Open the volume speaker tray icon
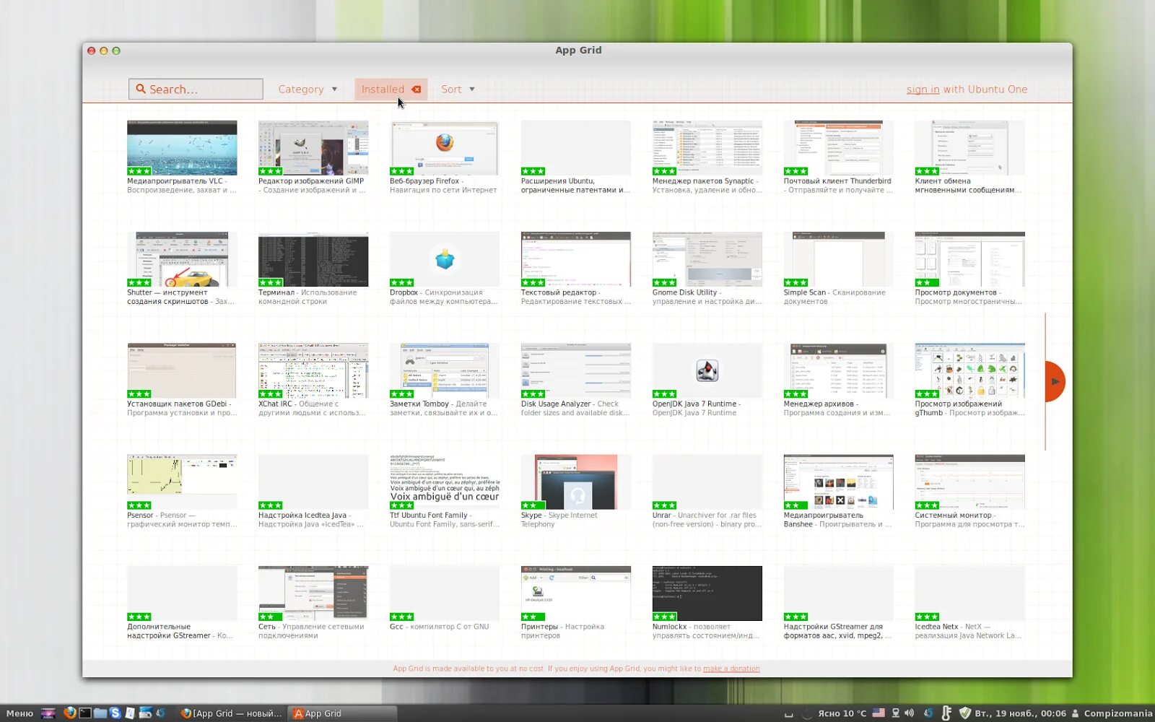This screenshot has height=722, width=1155. [909, 713]
